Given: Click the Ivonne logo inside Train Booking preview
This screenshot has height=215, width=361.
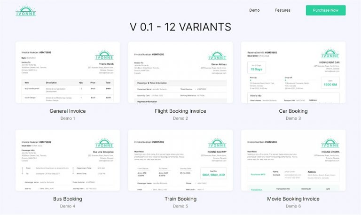Looking at the screenshot, I should click(x=217, y=143).
